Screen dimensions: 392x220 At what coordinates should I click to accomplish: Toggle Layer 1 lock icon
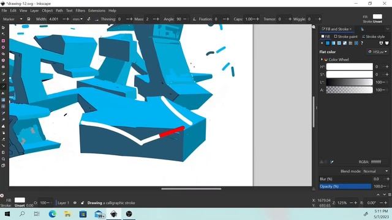click(x=82, y=203)
